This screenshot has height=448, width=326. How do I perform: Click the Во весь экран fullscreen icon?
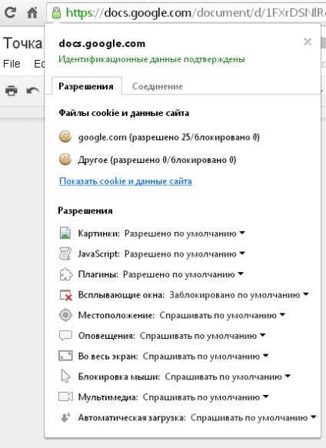[65, 356]
